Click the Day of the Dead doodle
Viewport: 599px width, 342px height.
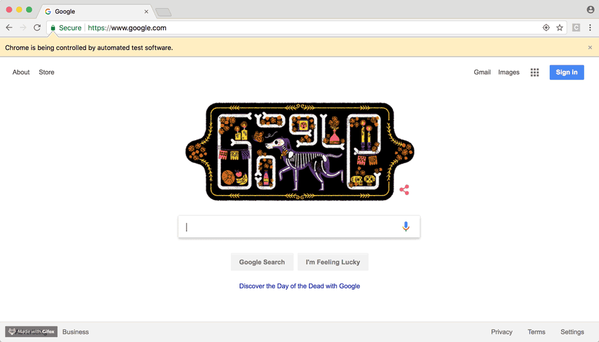299,151
